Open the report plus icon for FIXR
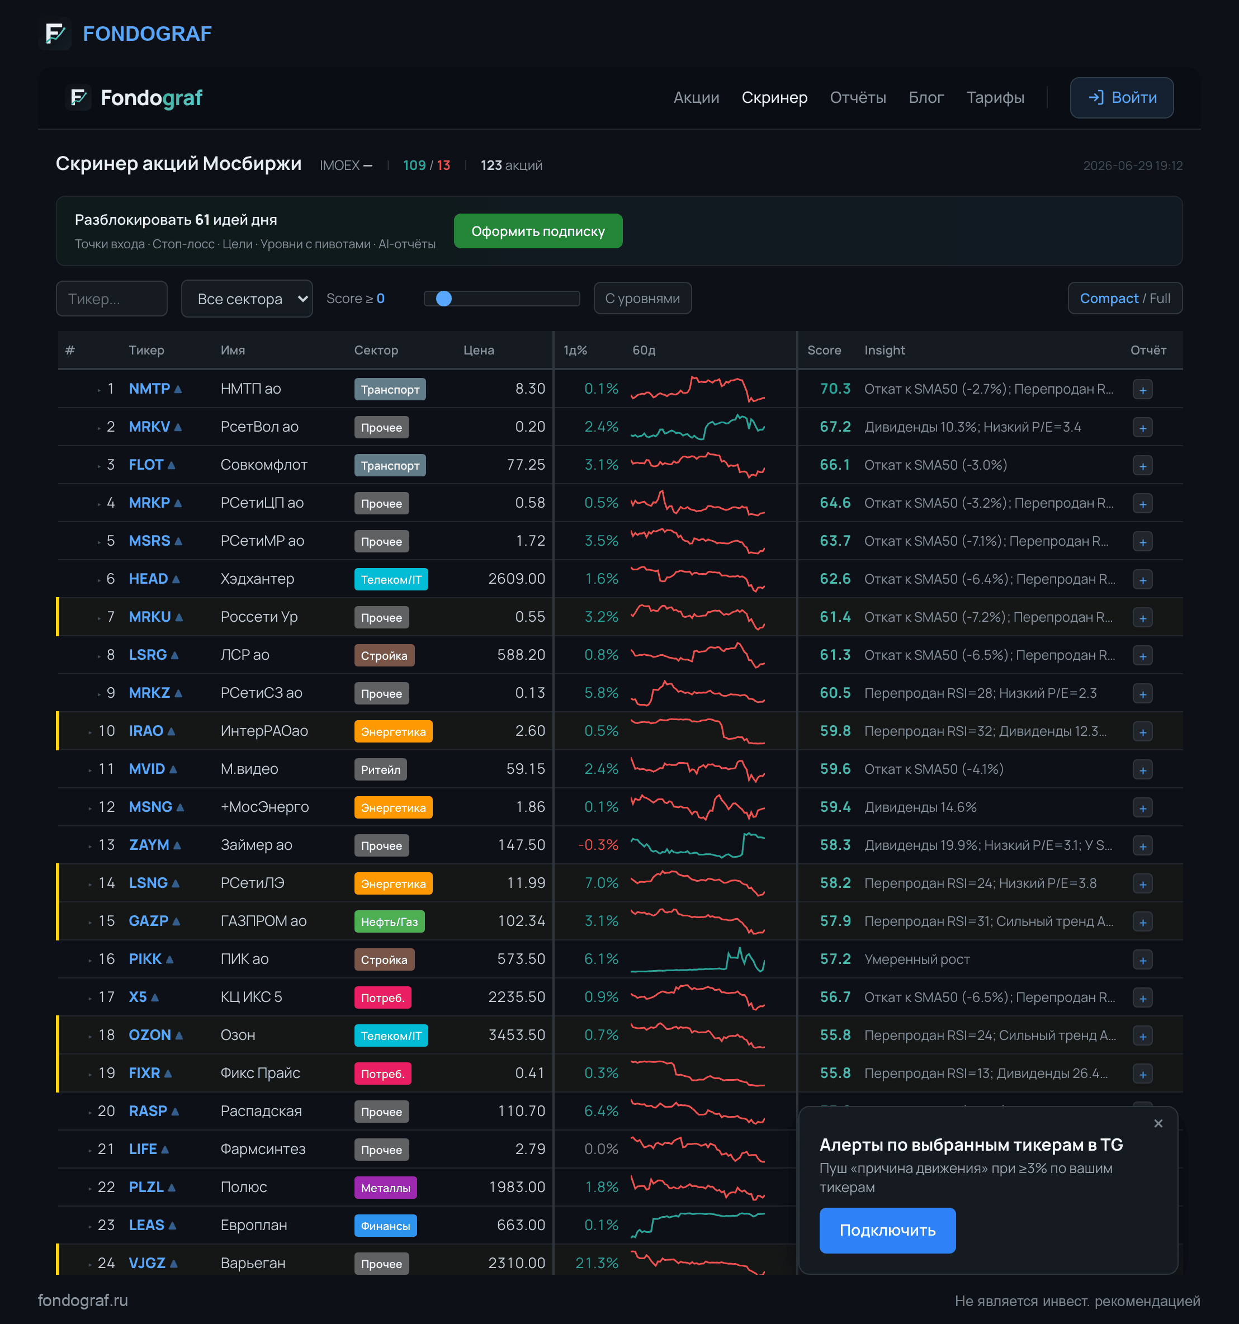 [1142, 1073]
